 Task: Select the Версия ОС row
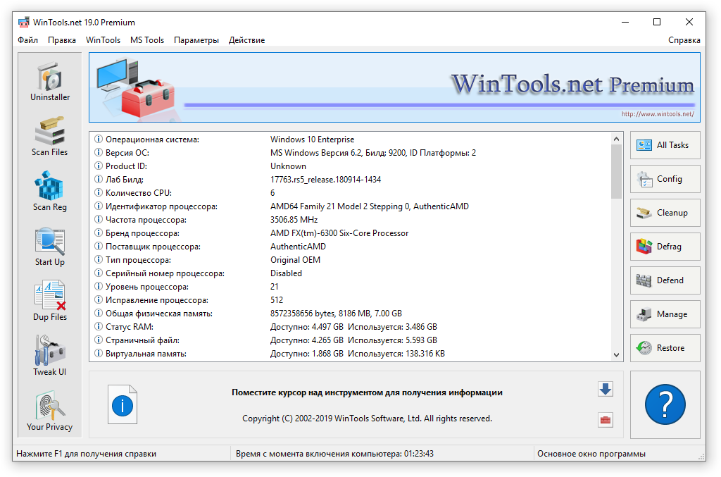click(351, 153)
